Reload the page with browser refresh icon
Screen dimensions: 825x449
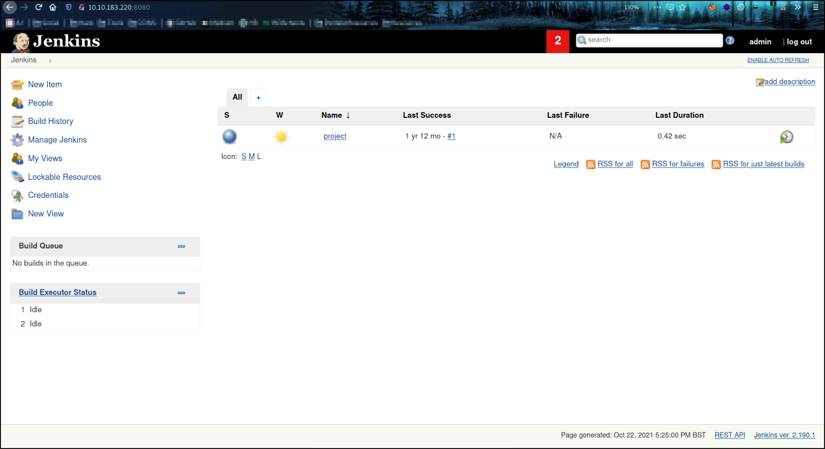(39, 7)
